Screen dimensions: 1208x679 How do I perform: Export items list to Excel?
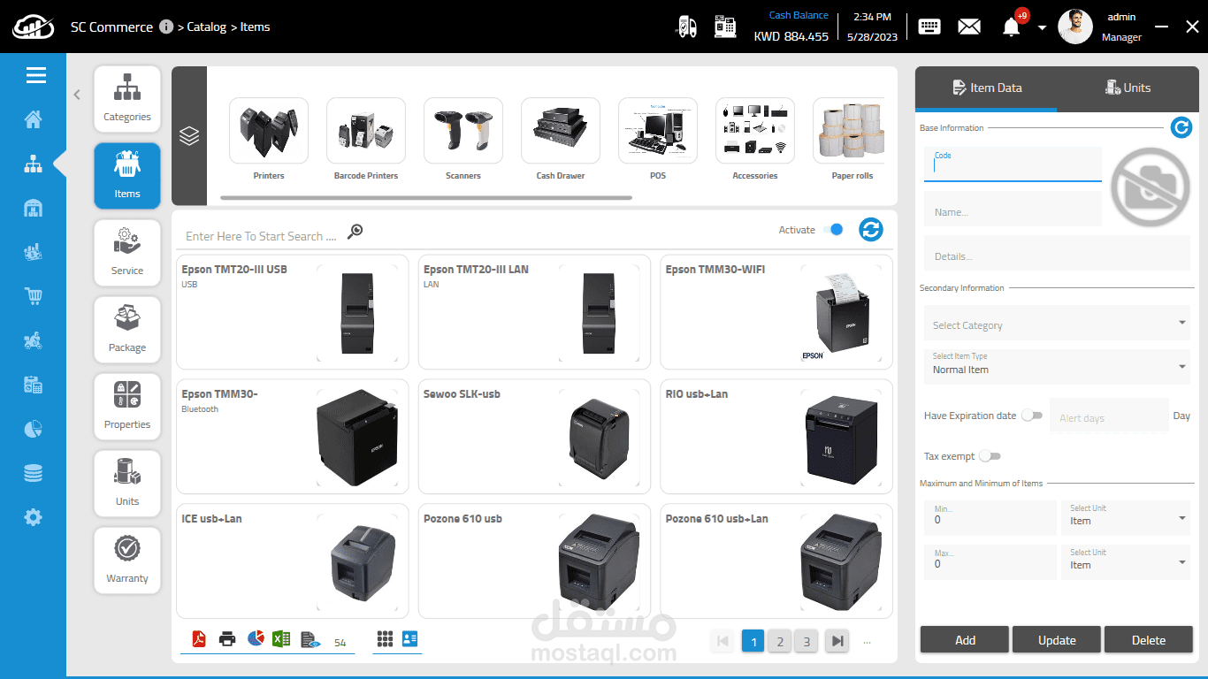click(x=281, y=638)
